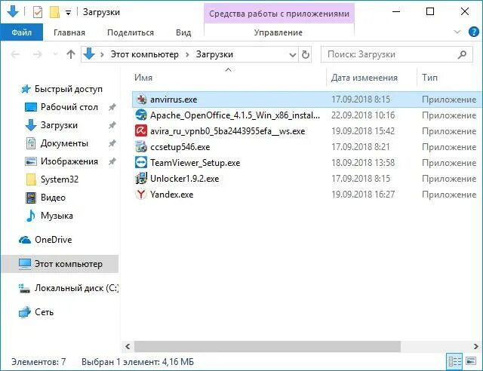483x371 pixels.
Task: Click the OneDrive cloud icon
Action: [25, 240]
